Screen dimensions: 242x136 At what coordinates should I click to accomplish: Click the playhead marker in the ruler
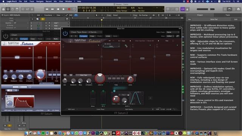tap(102, 20)
